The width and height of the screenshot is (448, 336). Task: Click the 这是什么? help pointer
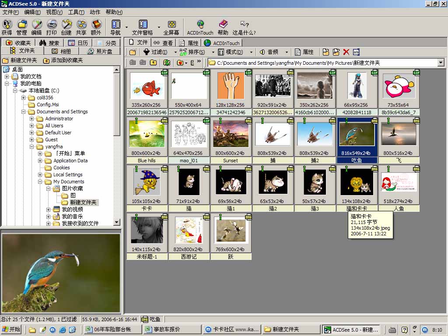click(244, 27)
